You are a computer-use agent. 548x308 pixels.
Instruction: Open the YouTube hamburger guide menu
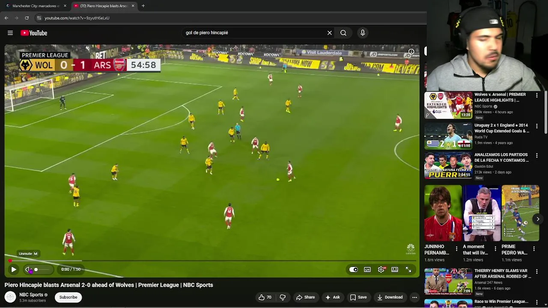coord(10,33)
